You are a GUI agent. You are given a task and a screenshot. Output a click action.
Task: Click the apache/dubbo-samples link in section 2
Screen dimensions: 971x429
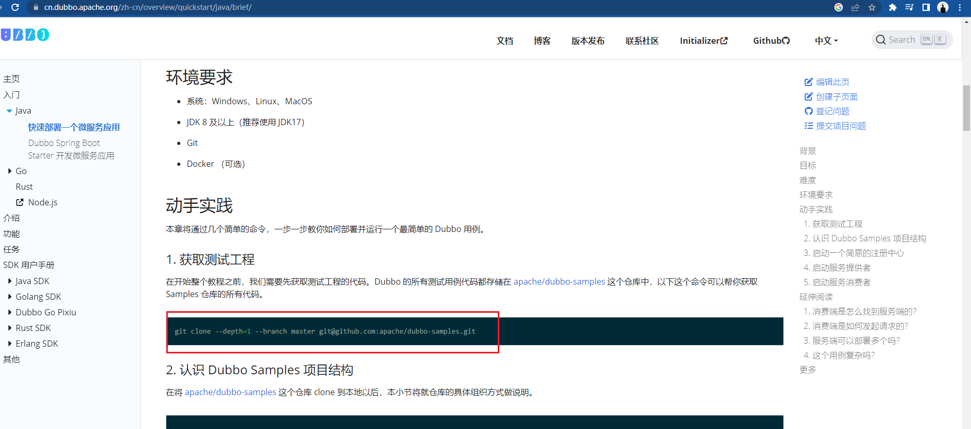pos(230,392)
